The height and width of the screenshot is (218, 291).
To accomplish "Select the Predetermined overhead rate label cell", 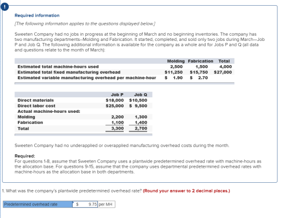I will [38, 205].
